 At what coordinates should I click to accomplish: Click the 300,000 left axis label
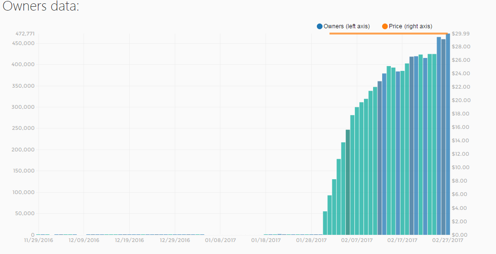[x=23, y=107]
